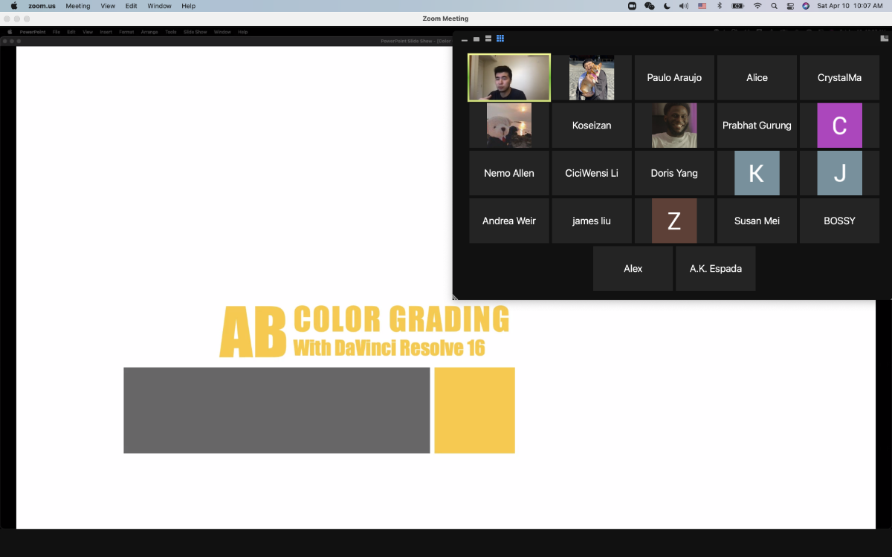
Task: Click the gray rectangle on the slide
Action: pyautogui.click(x=277, y=410)
